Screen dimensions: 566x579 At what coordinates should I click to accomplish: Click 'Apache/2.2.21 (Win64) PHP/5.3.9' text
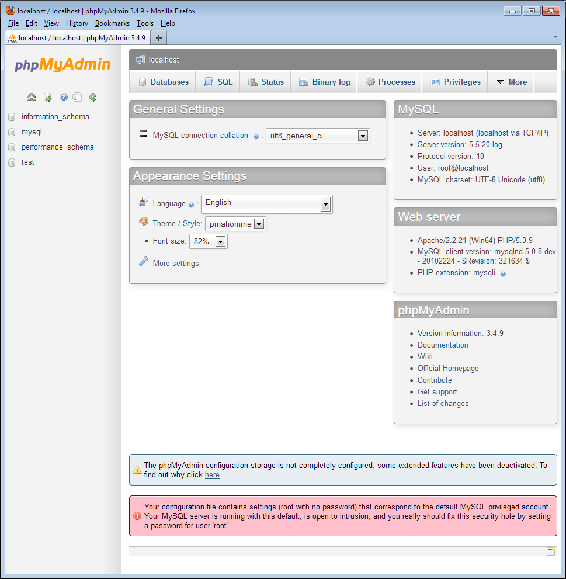click(x=475, y=240)
